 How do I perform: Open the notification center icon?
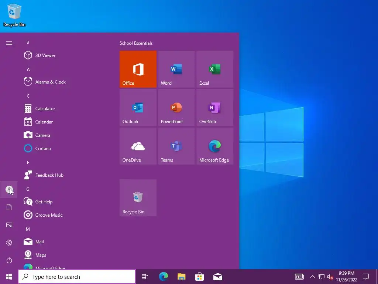click(x=366, y=277)
